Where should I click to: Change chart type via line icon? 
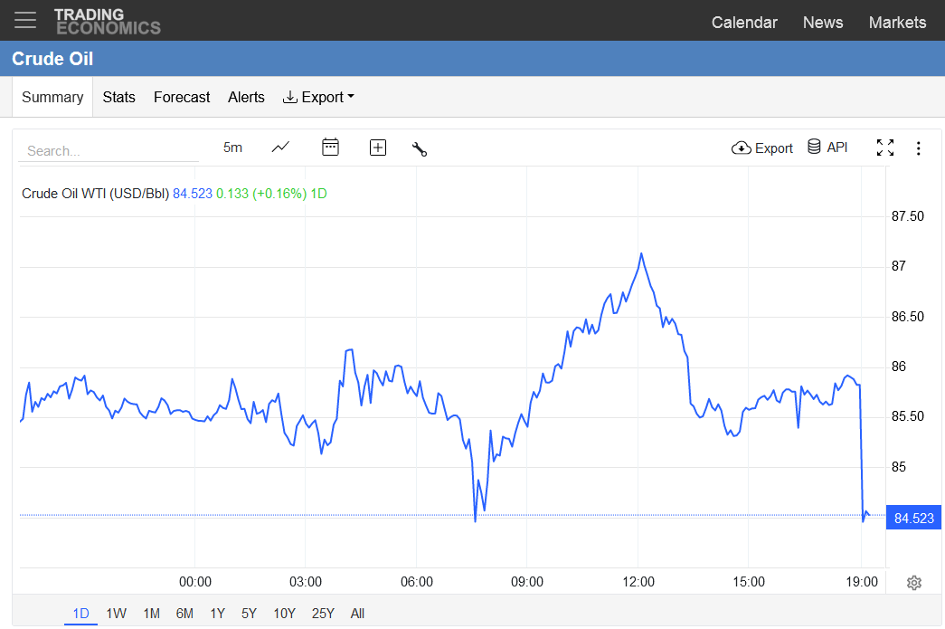pos(280,148)
